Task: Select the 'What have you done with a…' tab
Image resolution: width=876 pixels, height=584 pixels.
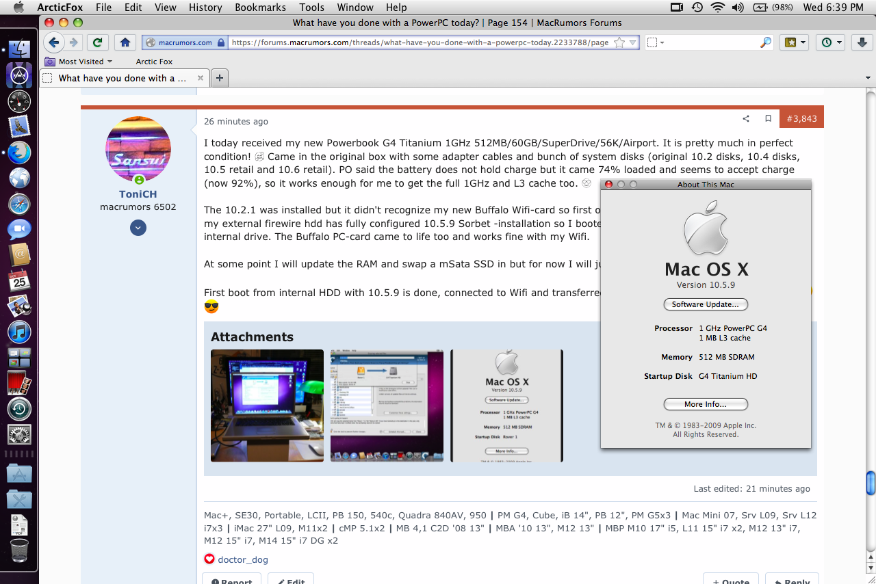Action: (124, 78)
